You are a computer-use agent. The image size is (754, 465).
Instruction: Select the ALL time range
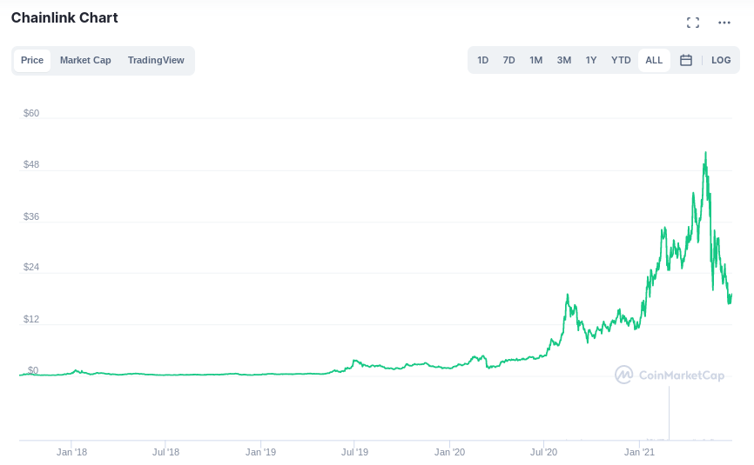[x=654, y=61]
